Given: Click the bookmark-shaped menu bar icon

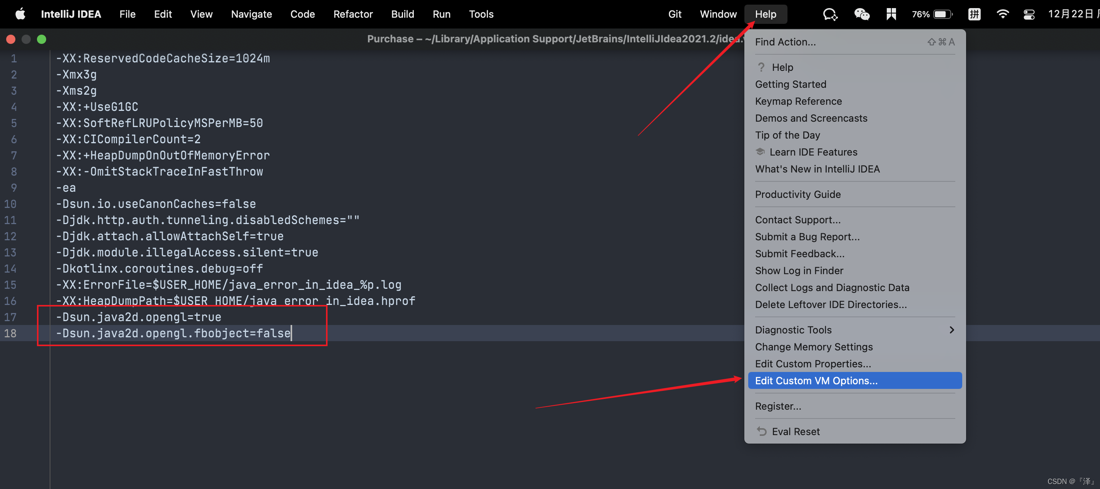Looking at the screenshot, I should click(891, 14).
